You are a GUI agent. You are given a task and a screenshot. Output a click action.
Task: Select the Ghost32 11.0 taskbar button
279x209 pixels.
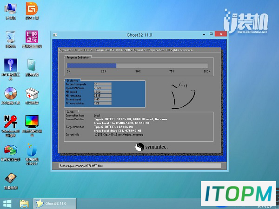pyautogui.click(x=55, y=203)
